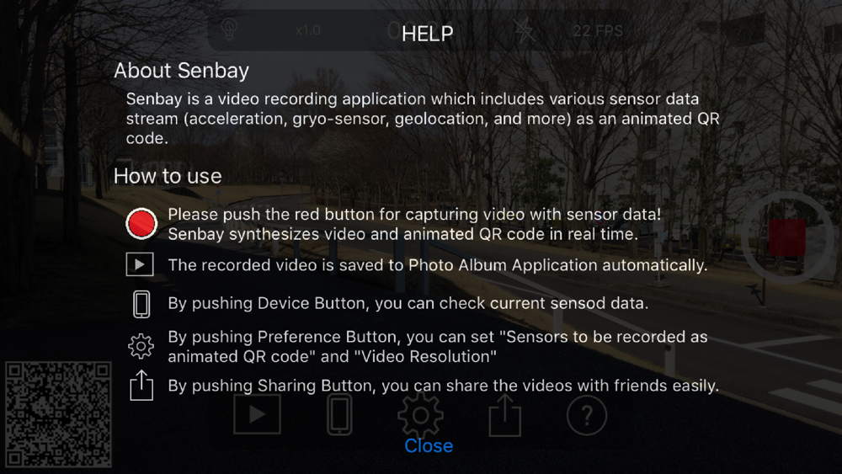Click the red record icon in the help list
This screenshot has height=474, width=842.
click(x=141, y=223)
